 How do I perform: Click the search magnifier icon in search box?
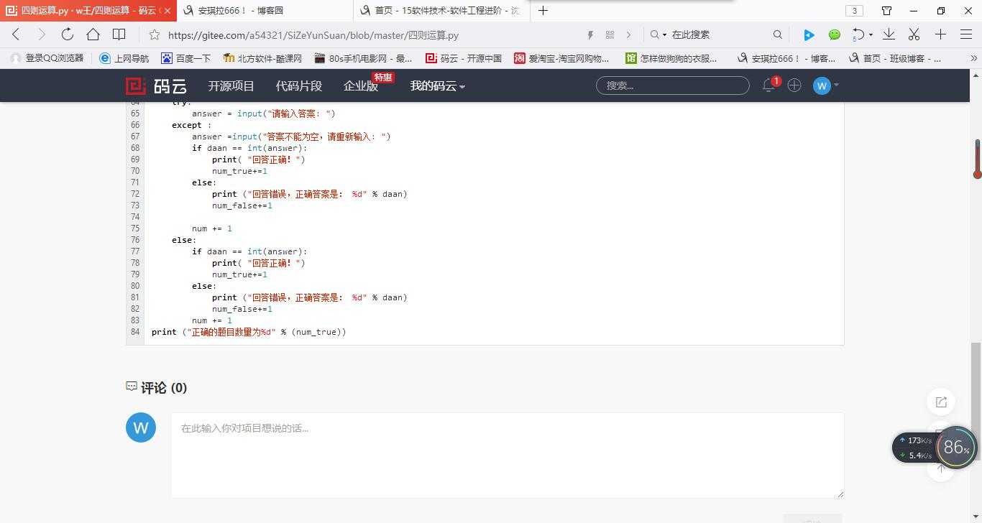(777, 34)
